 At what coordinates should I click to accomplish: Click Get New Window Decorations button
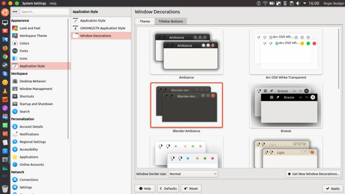[314, 174]
